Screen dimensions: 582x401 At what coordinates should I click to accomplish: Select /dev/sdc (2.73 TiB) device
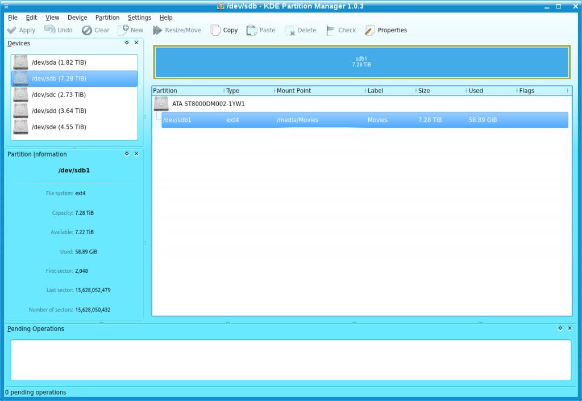(x=59, y=95)
